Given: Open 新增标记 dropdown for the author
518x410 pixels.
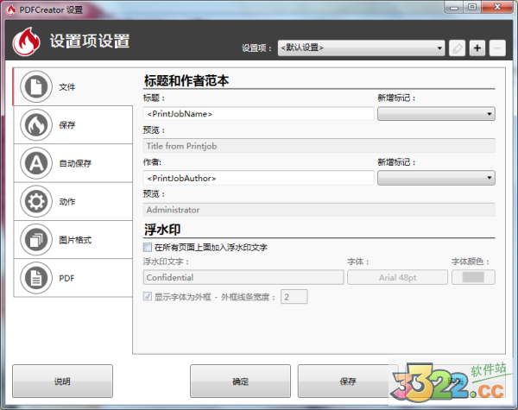Looking at the screenshot, I should (x=436, y=178).
